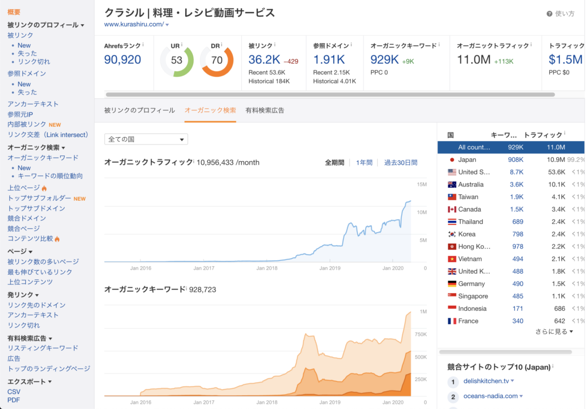The width and height of the screenshot is (587, 409).
Task: Select the 全期間 time range
Action: pyautogui.click(x=334, y=162)
